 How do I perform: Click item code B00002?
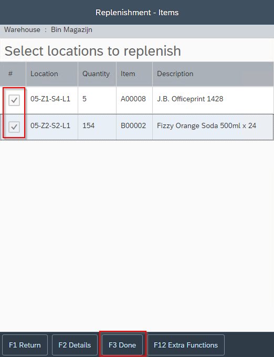(x=133, y=125)
